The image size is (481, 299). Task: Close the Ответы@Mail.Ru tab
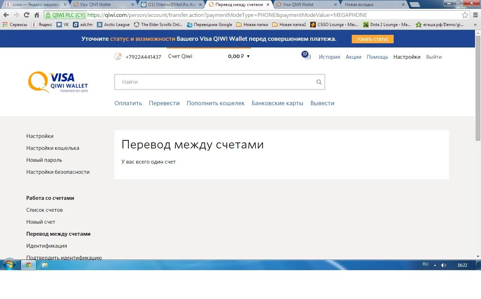(x=200, y=5)
